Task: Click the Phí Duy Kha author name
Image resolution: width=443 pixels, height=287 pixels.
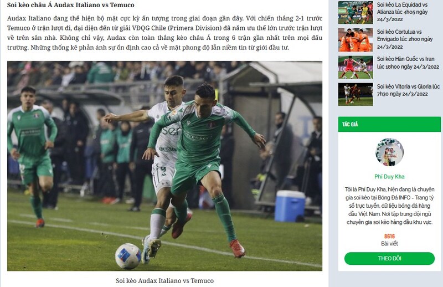Action: point(389,177)
